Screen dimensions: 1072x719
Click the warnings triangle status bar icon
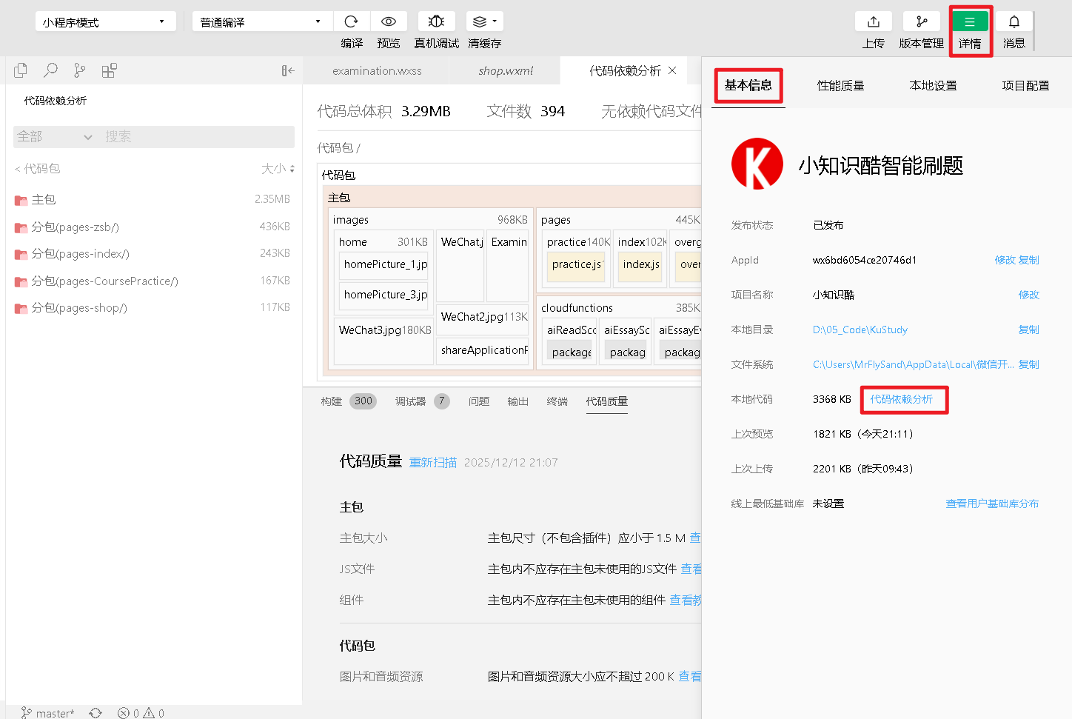[x=153, y=713]
